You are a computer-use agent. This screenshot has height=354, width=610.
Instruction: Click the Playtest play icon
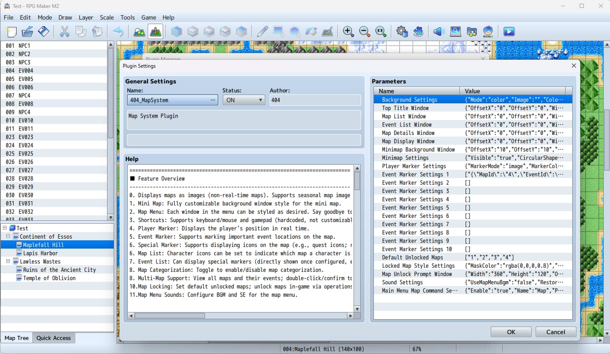pos(509,32)
